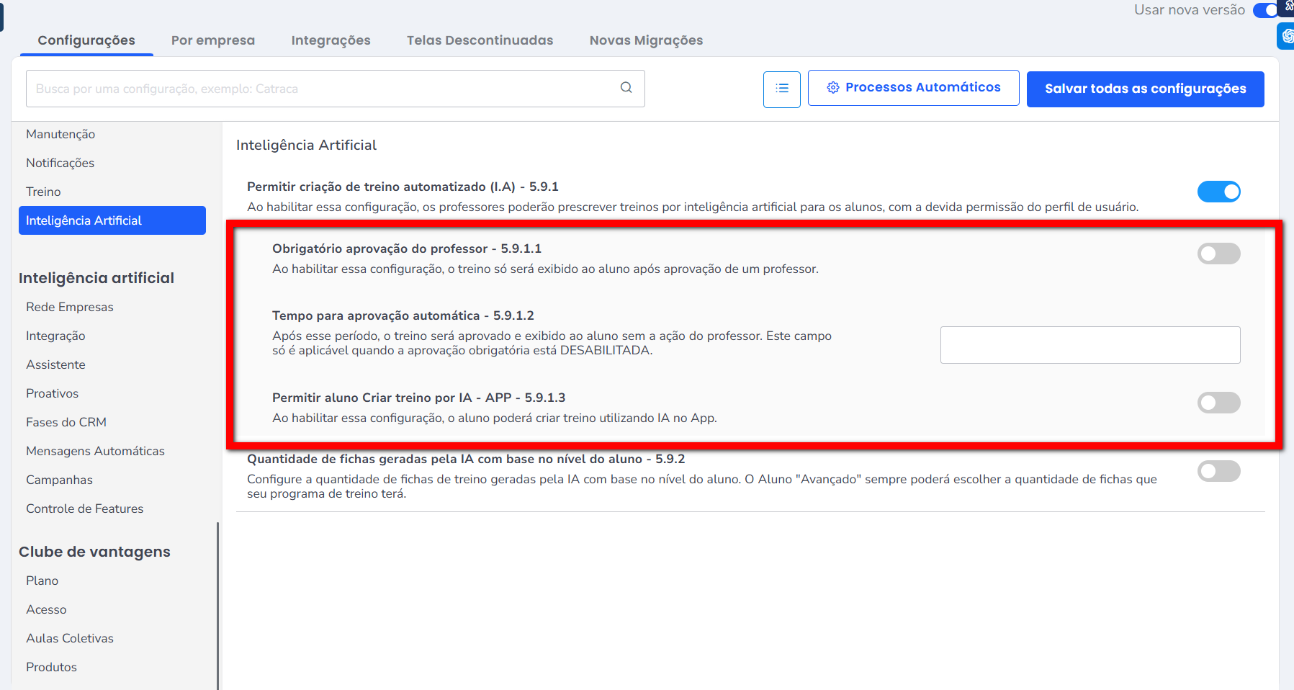Disable automated AI workout creation 5.9.1

pos(1218,192)
